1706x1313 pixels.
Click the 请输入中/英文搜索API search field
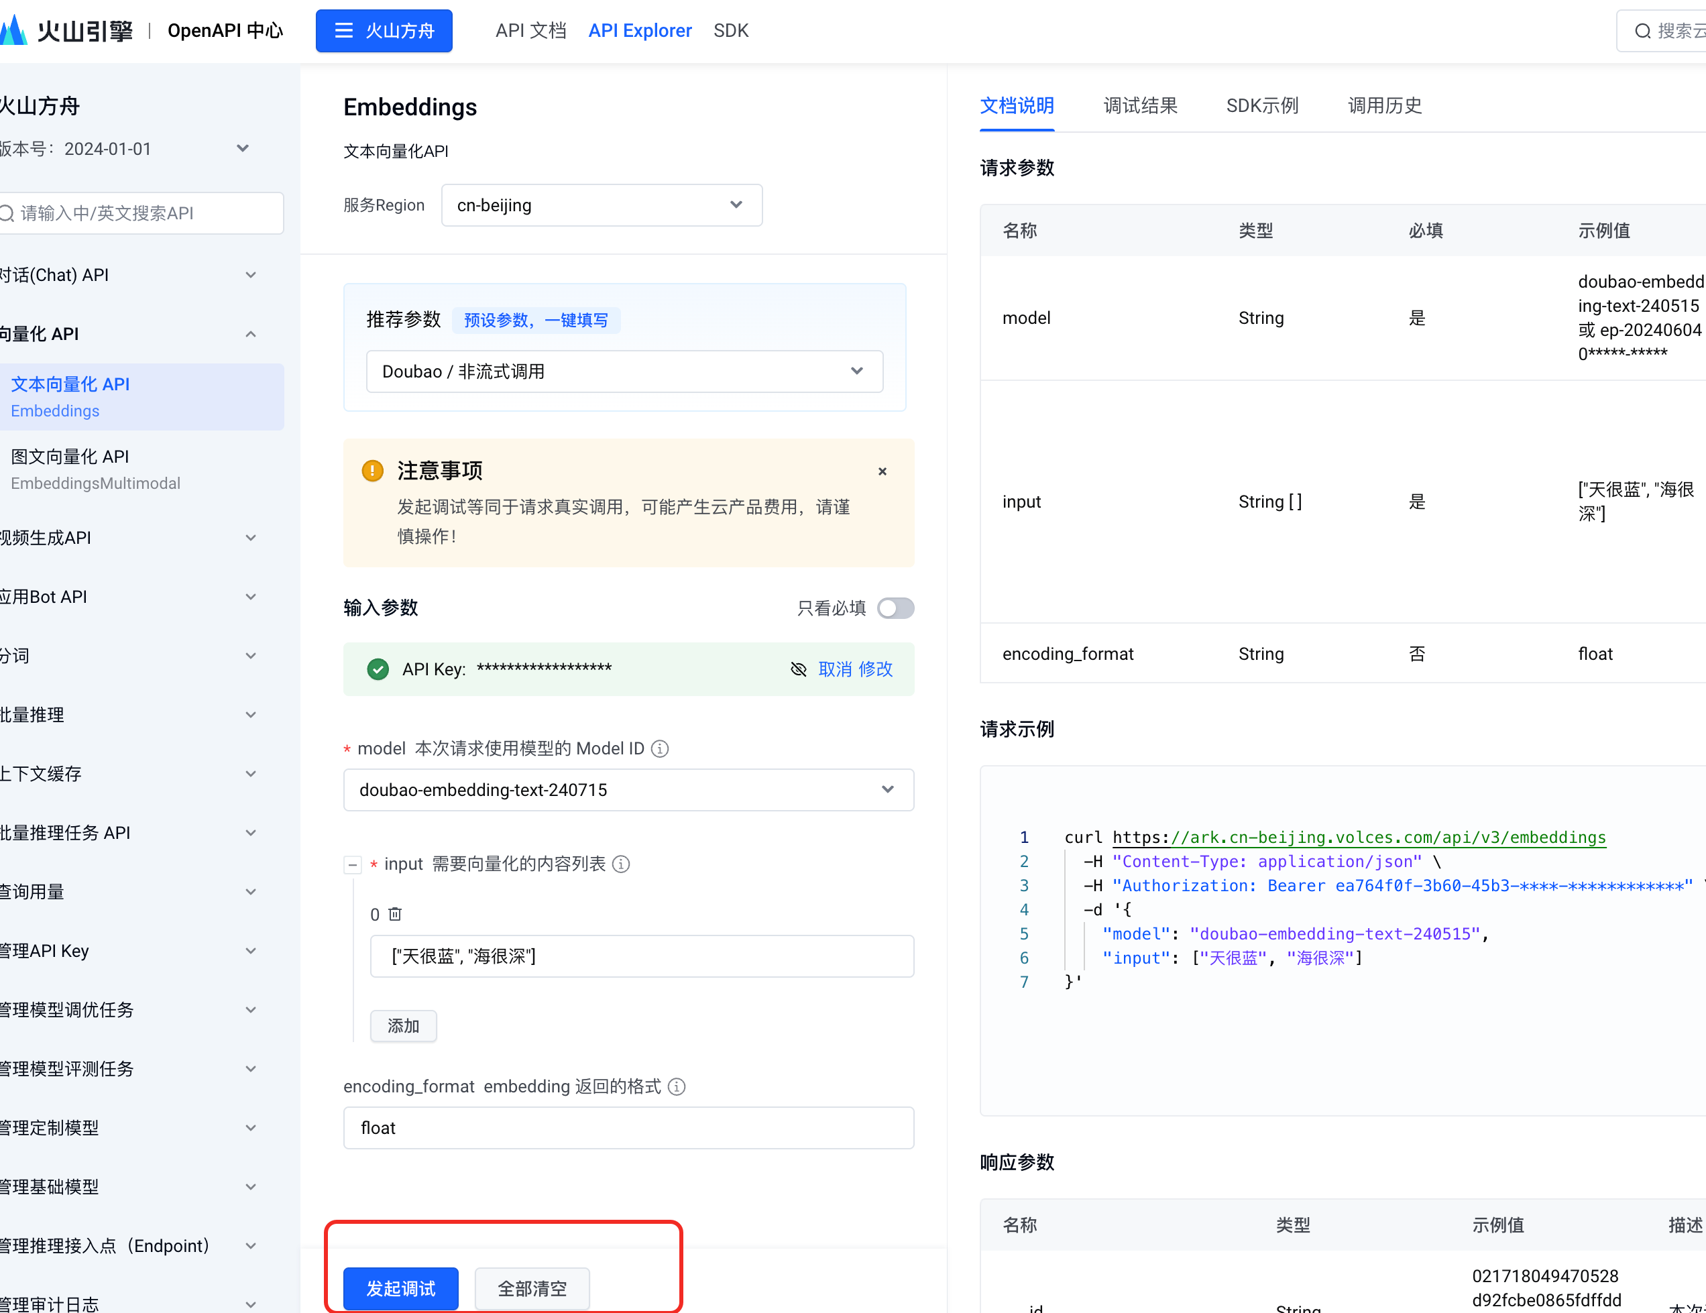(141, 213)
